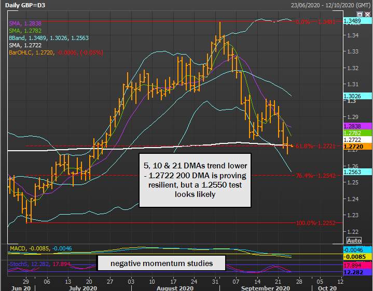This screenshot has height=291, width=373.
Task: Click the 1.34 price axis label
Action: pos(353,35)
